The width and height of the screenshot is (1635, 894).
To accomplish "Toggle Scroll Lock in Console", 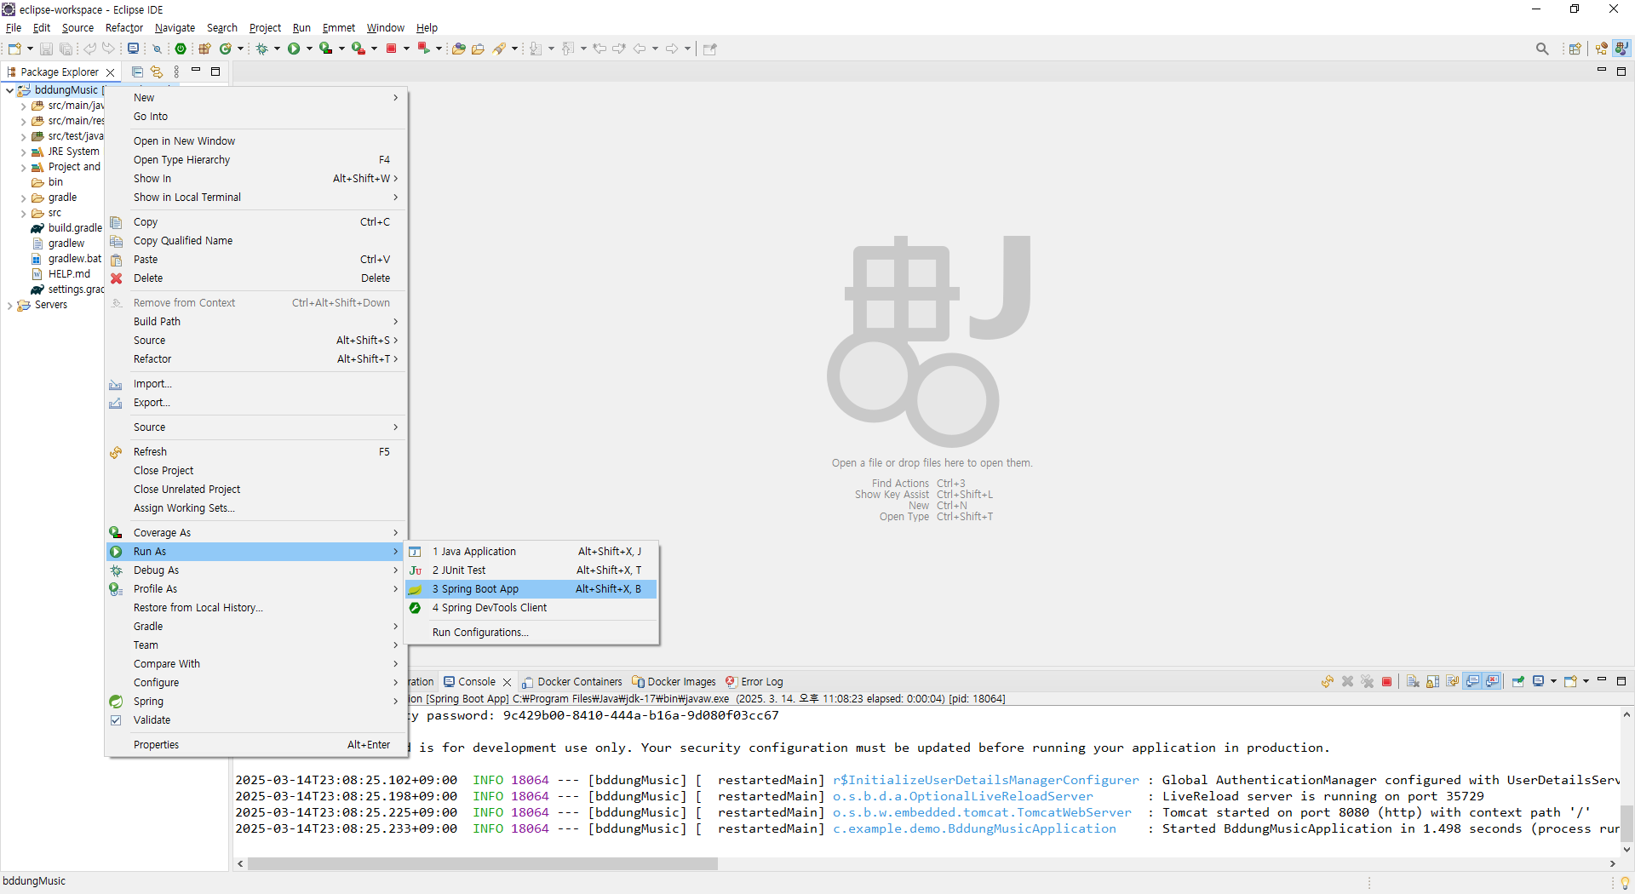I will pyautogui.click(x=1433, y=681).
